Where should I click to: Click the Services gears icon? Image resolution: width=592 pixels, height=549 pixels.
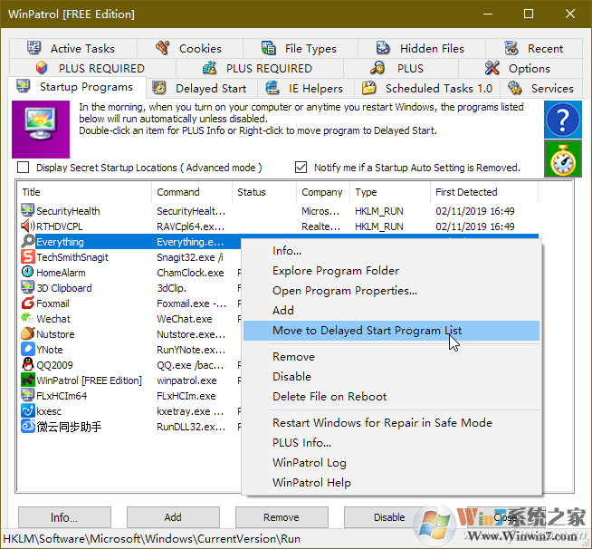514,88
